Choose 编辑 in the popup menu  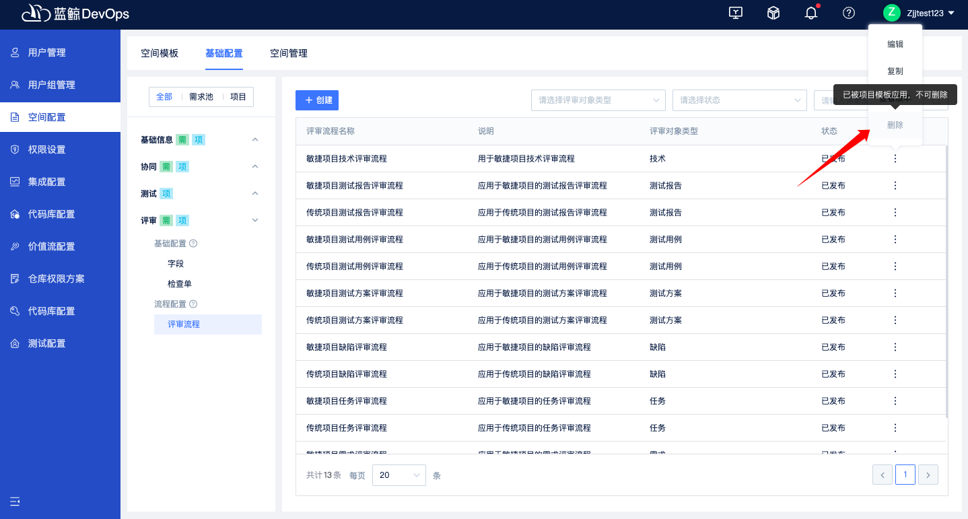point(895,44)
